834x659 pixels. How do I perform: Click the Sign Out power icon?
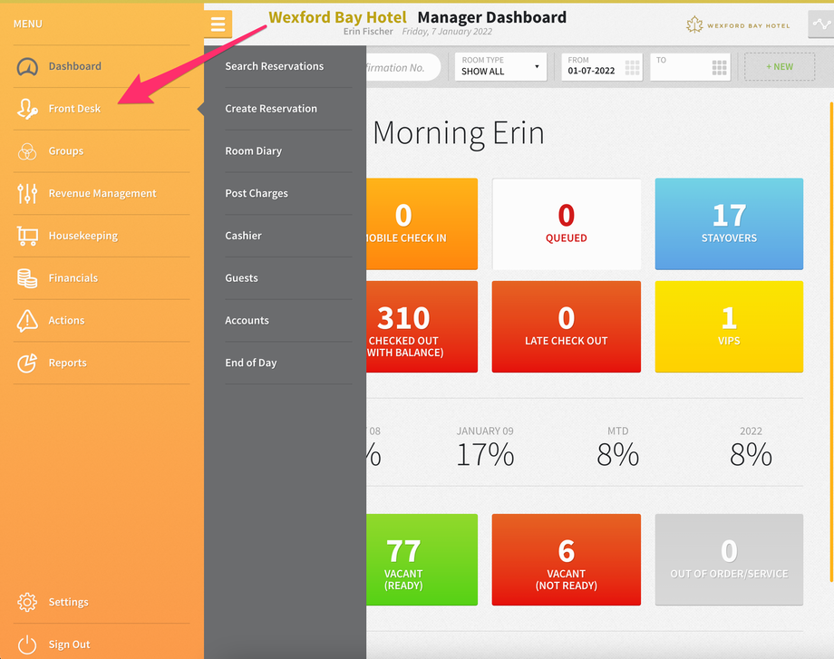(x=27, y=644)
